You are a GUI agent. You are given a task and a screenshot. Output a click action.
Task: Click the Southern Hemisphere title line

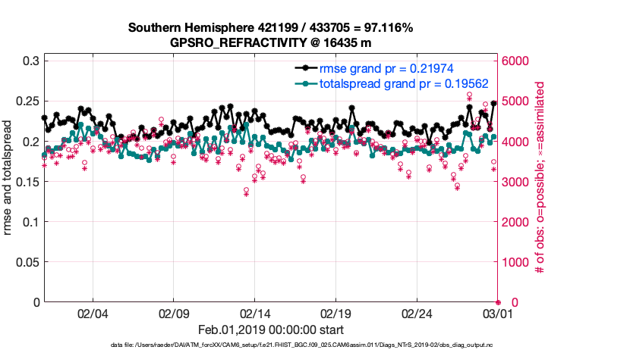coord(270,28)
